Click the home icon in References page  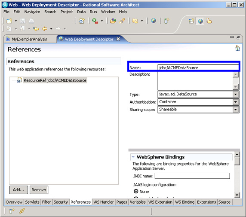tap(237, 48)
